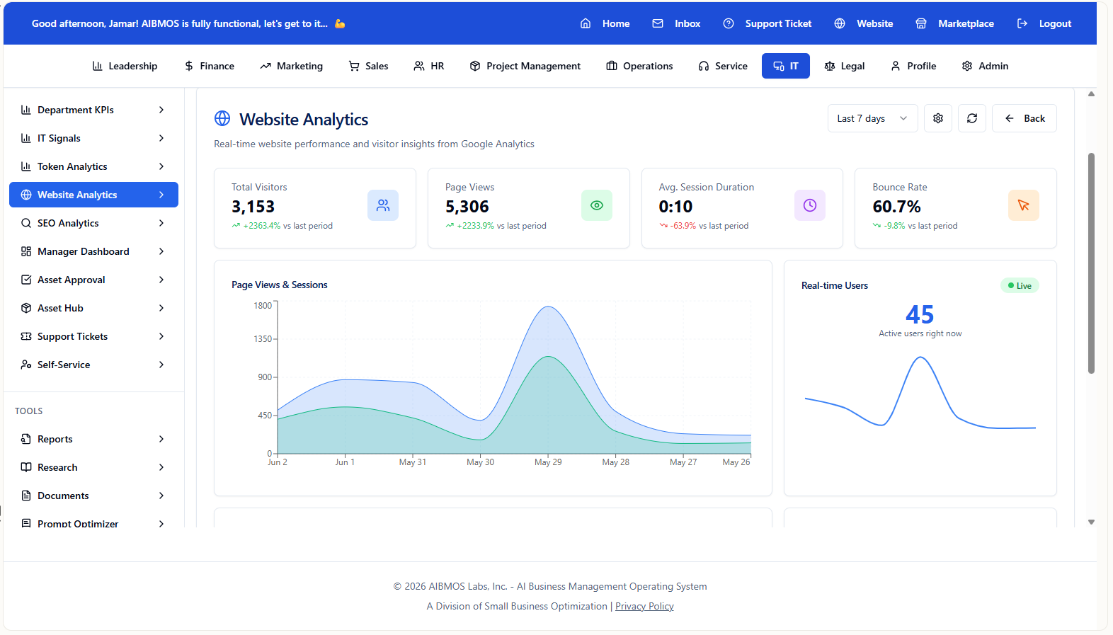The height and width of the screenshot is (635, 1113).
Task: Click the scrollbar up arrow
Action: 1091,93
